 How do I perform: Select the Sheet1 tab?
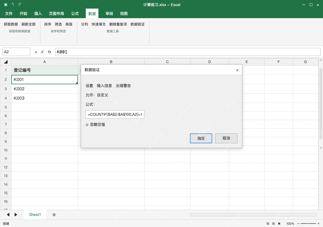click(35, 215)
